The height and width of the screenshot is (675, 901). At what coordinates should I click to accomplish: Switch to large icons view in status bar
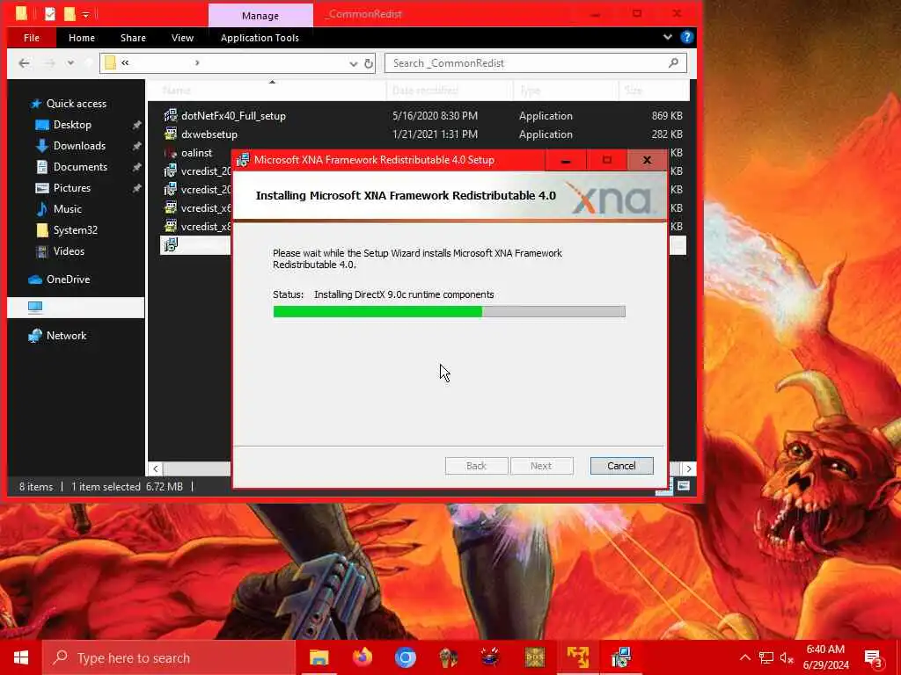tap(684, 486)
